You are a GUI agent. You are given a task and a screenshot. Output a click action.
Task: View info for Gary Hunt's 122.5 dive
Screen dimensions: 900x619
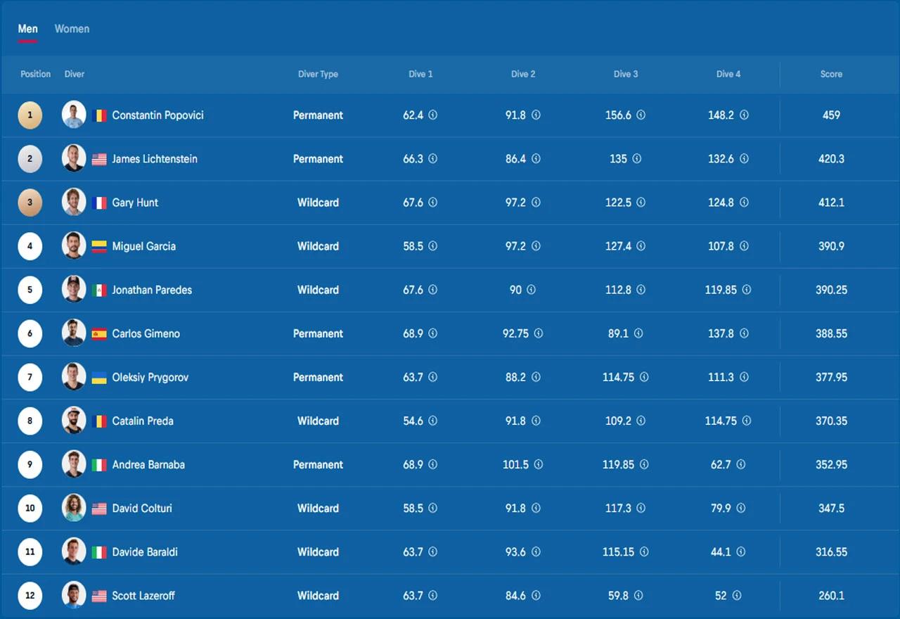(641, 203)
